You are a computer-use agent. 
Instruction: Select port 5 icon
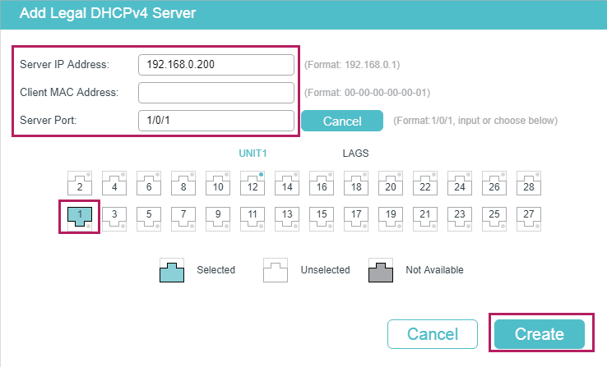pyautogui.click(x=149, y=219)
